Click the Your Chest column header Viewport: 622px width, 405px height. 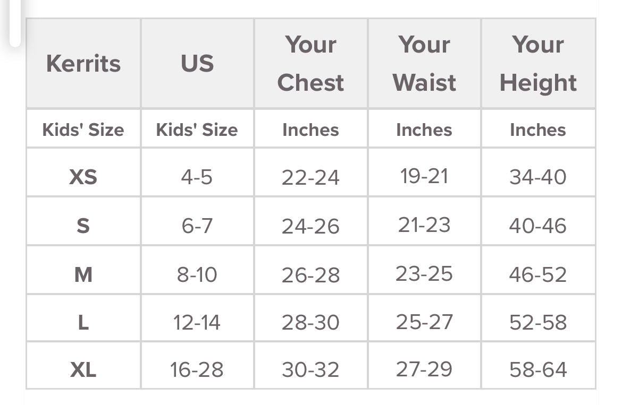click(x=310, y=64)
